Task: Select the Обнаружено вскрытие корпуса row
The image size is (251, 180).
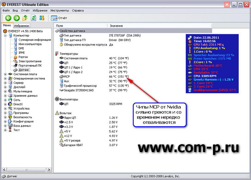Action: (x=86, y=45)
